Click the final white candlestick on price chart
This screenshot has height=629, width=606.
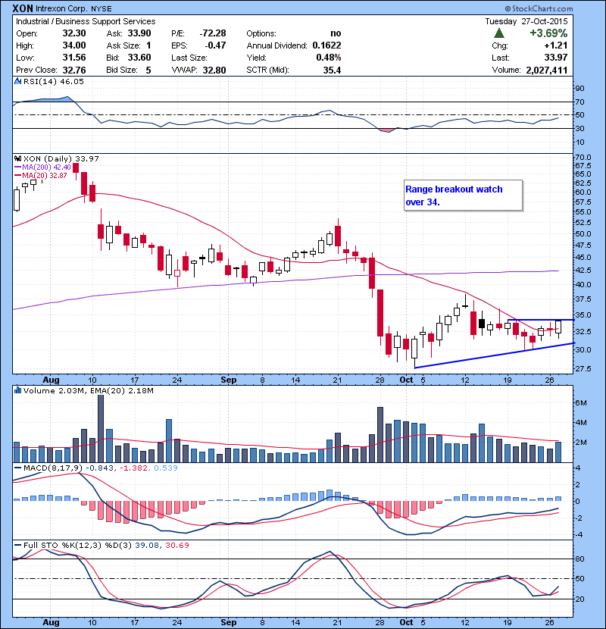pyautogui.click(x=558, y=327)
